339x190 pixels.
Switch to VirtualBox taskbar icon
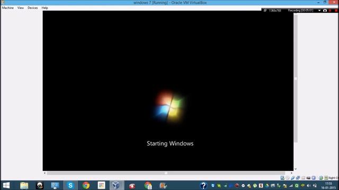click(x=115, y=185)
